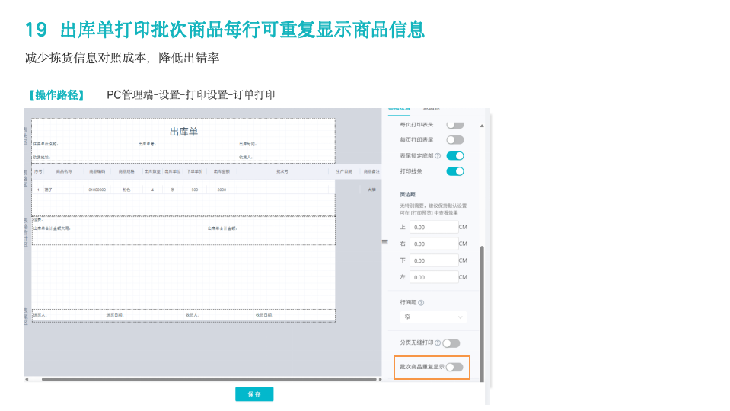
Task: Toggle the 每页打印表头 switch
Action: pyautogui.click(x=455, y=125)
